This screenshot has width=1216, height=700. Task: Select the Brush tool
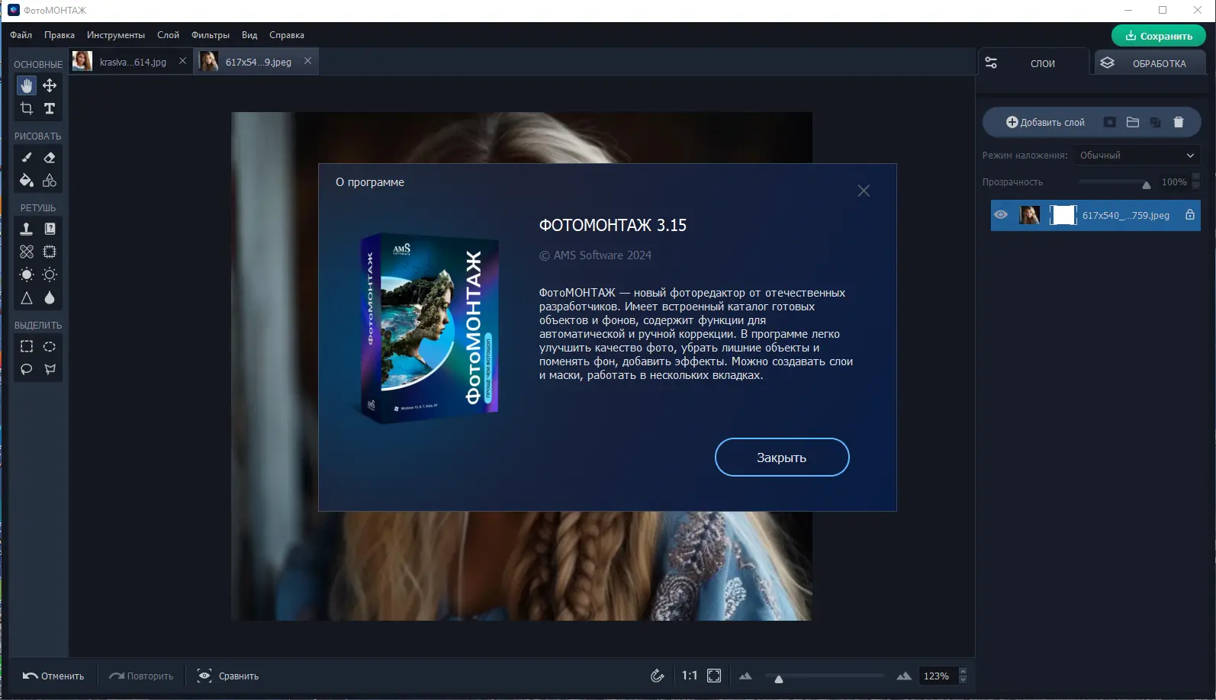(27, 157)
